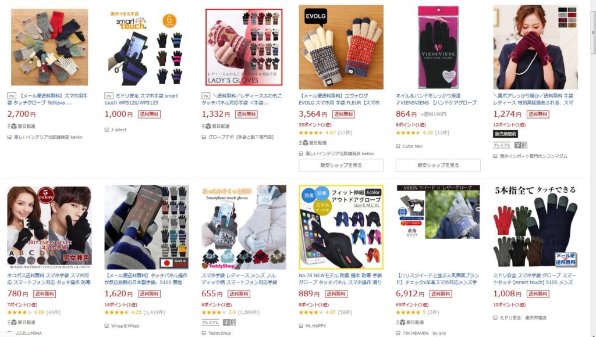
Task: Click the Tehtava colorful gloves product image
Action: (x=49, y=47)
